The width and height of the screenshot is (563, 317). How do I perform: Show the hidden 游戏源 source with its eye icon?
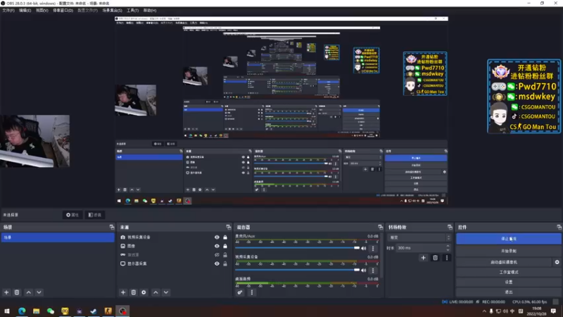click(217, 255)
